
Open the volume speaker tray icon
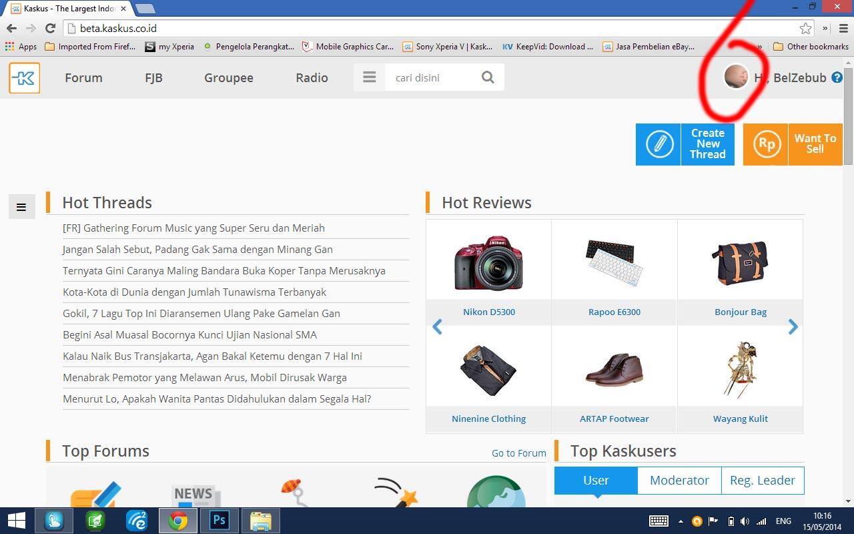(745, 521)
